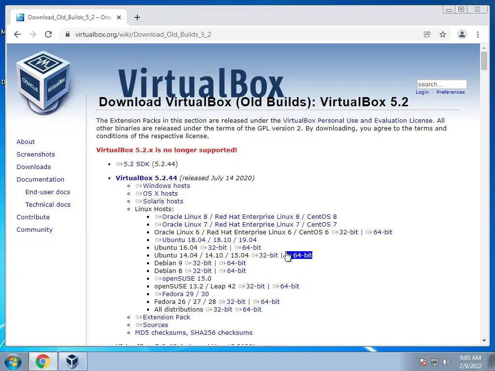
Task: Download Windows hosts build
Action: coord(163,186)
